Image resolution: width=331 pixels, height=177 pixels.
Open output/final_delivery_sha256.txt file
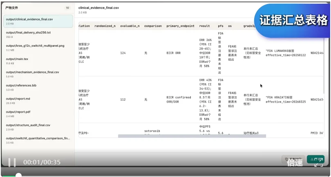38,35
